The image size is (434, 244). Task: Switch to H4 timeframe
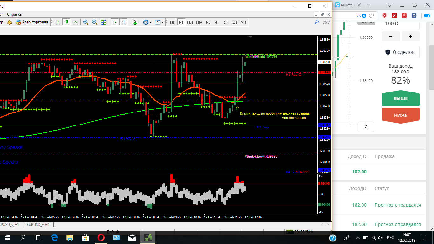click(217, 22)
